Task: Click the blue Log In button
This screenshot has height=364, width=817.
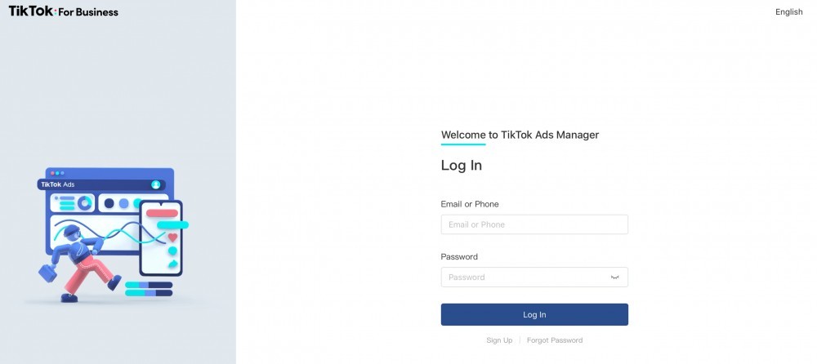Action: click(534, 314)
